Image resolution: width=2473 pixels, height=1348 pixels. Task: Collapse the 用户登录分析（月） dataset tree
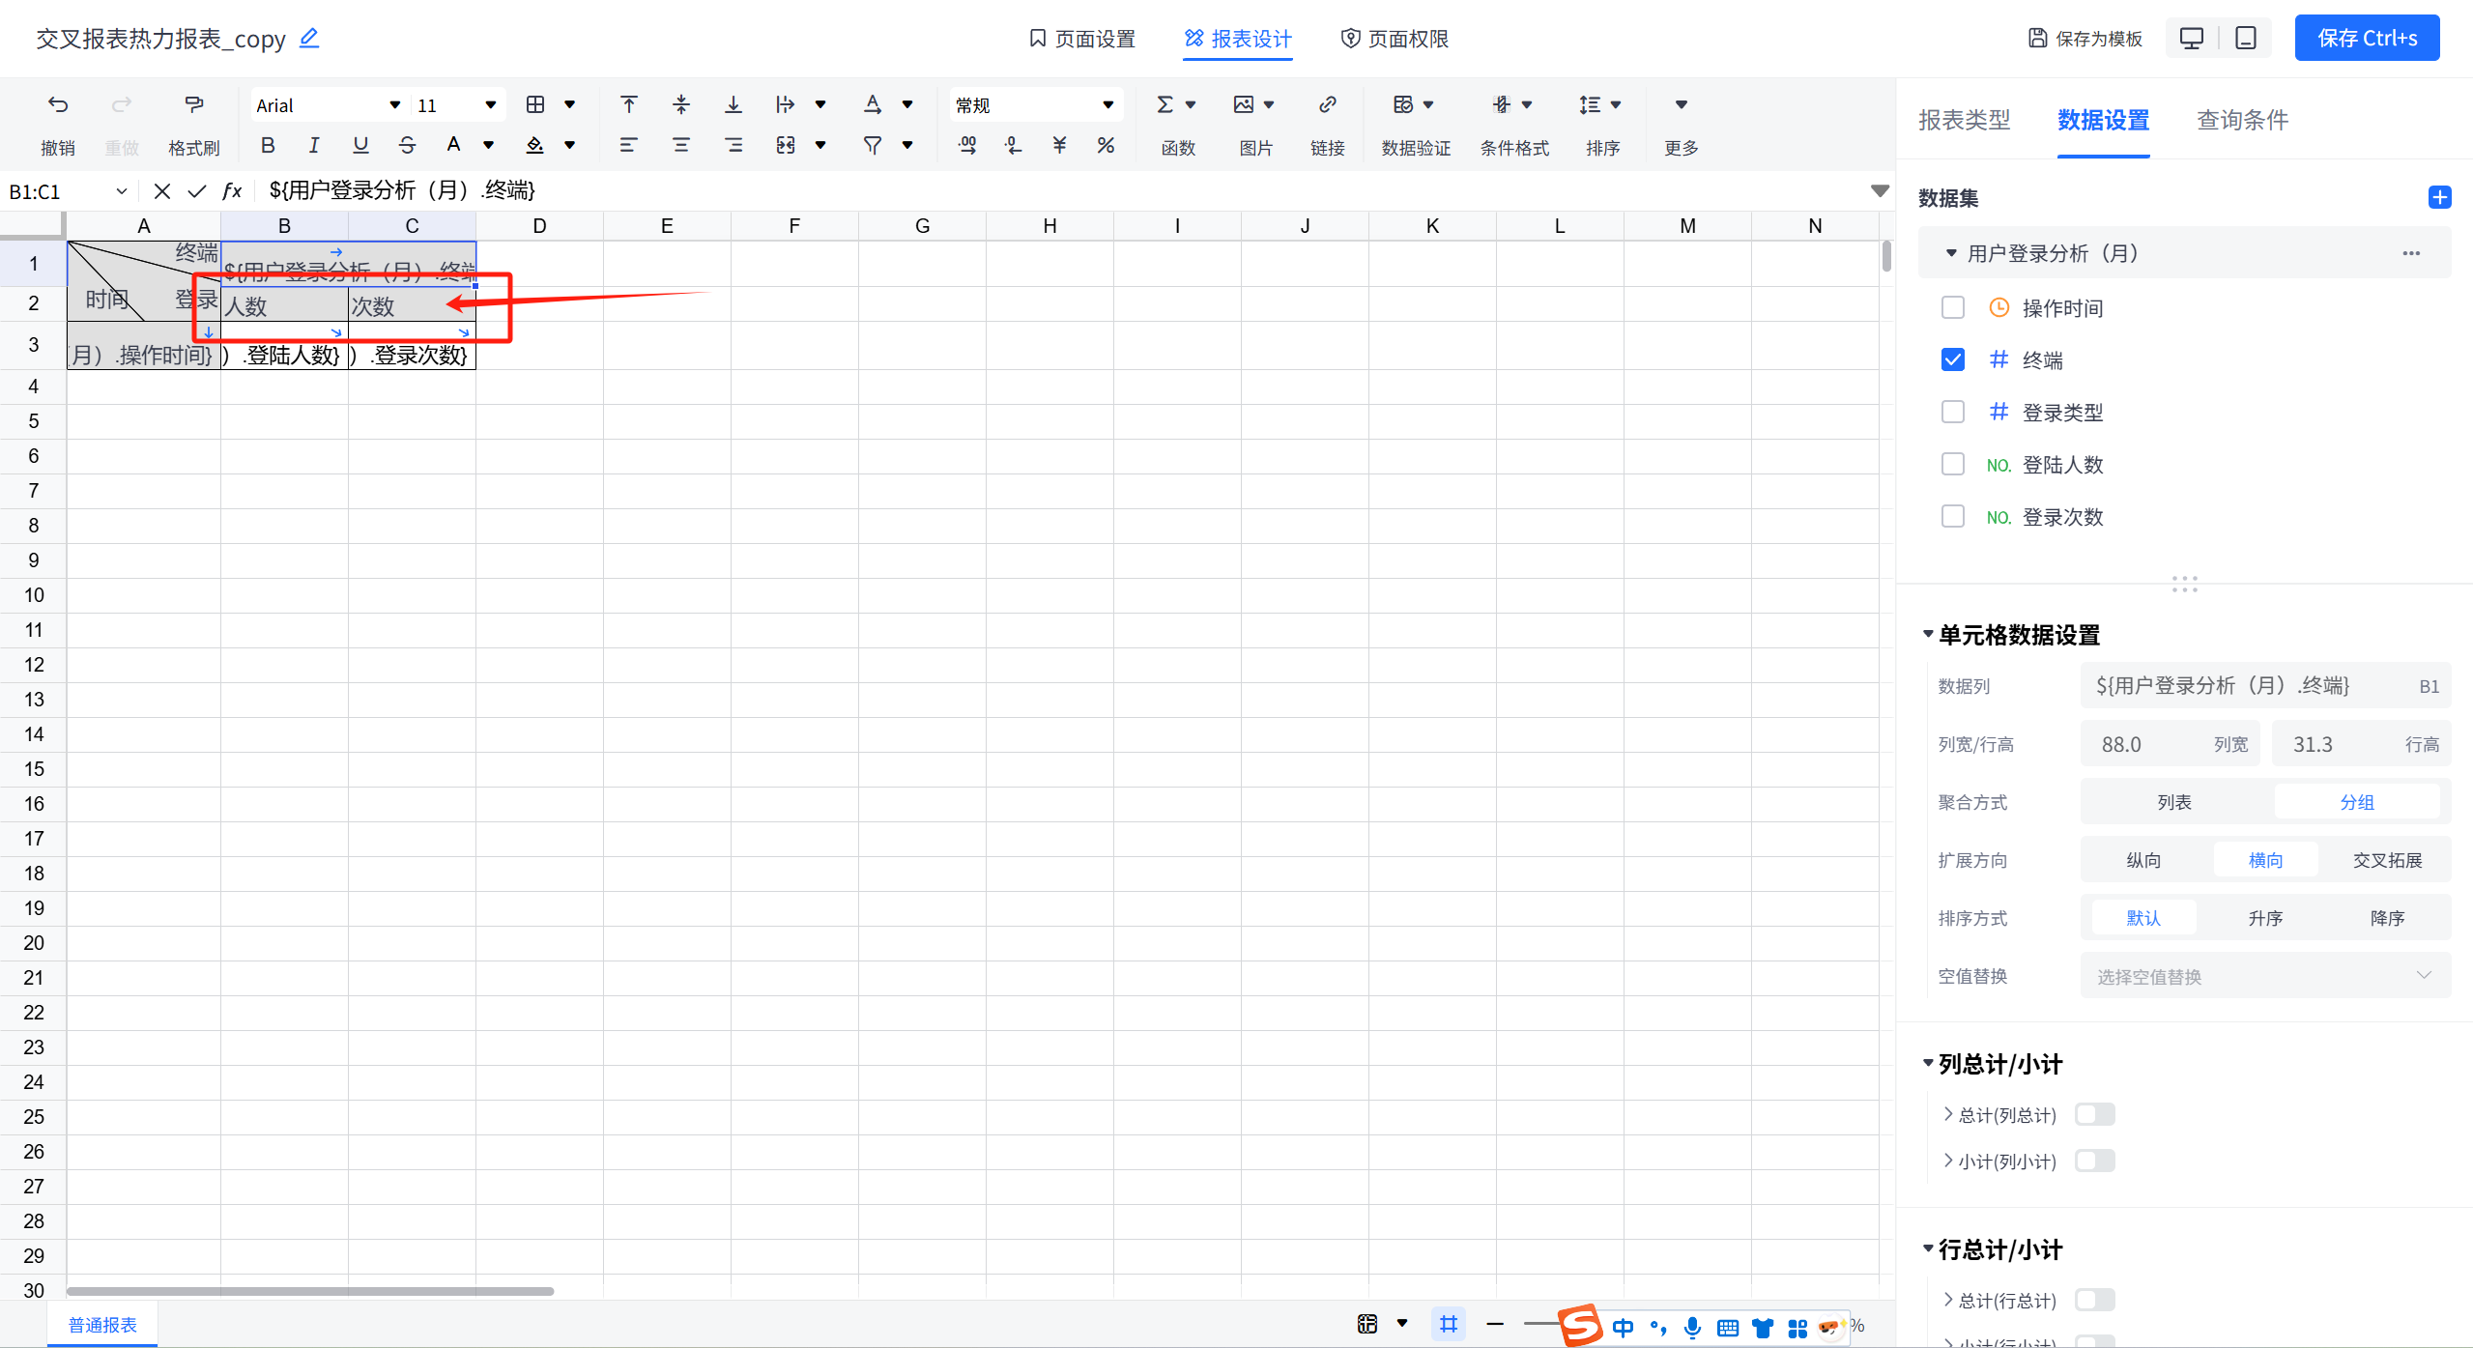[x=1950, y=253]
